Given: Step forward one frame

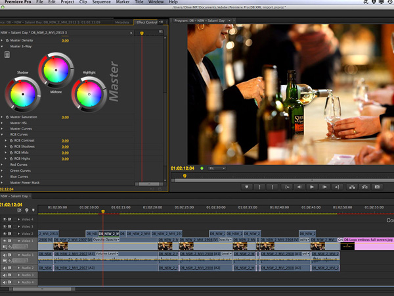Looking at the screenshot, I should pyautogui.click(x=324, y=187).
